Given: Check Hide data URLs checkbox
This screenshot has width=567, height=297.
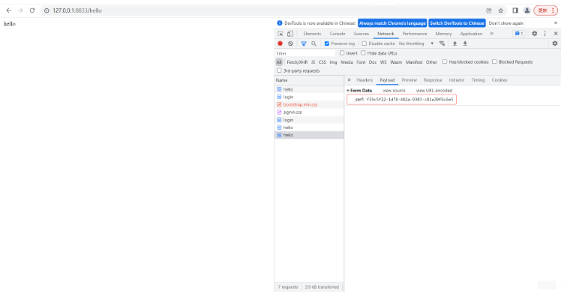Looking at the screenshot, I should (x=364, y=52).
